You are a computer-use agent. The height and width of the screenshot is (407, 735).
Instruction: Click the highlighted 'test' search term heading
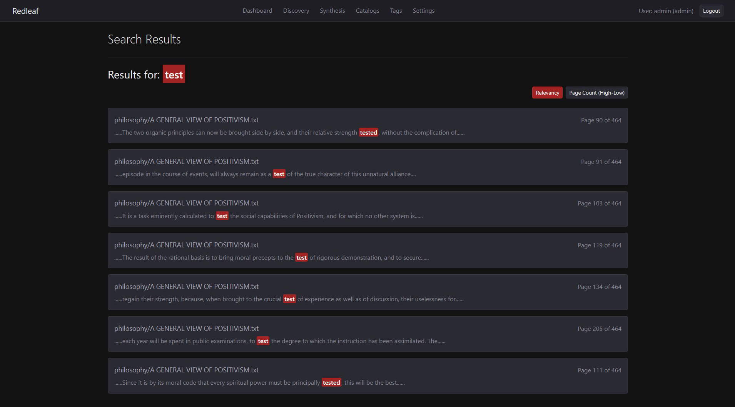174,74
